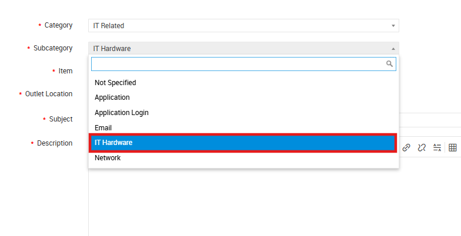Click the remove link icon
Viewport: 461px width, 236px height.
coord(422,148)
